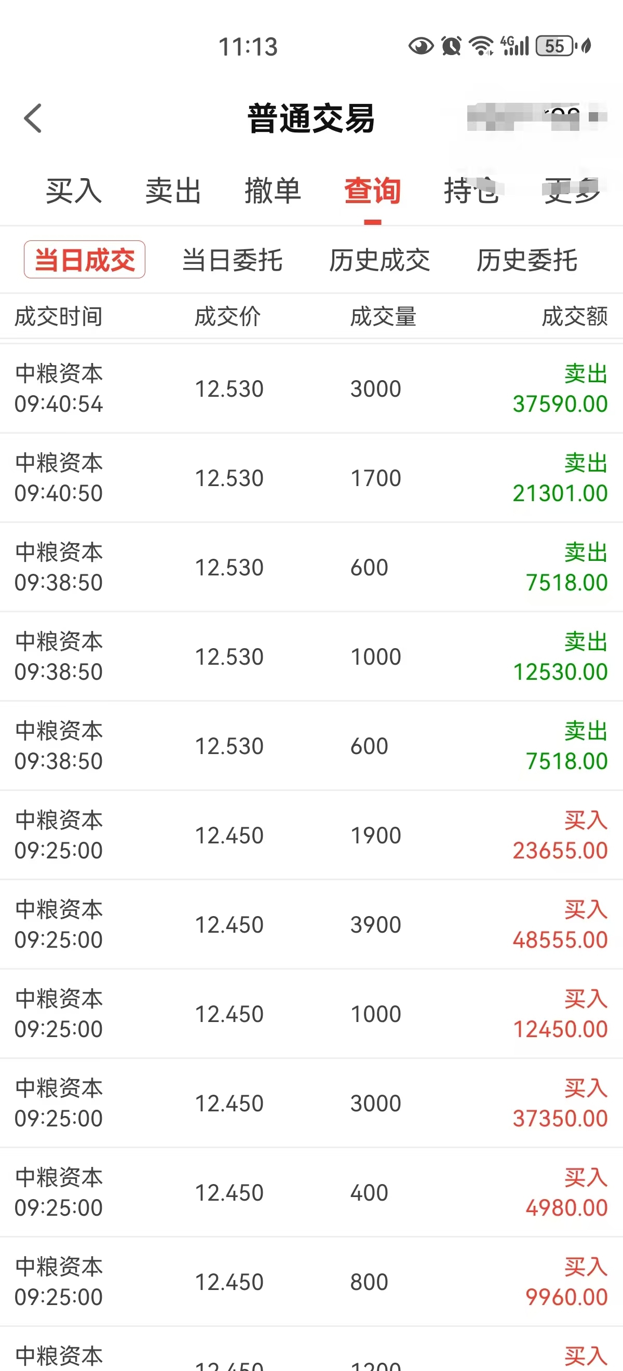This screenshot has height=1371, width=623.
Task: Select the buy trade of 3900 shares
Action: [311, 924]
